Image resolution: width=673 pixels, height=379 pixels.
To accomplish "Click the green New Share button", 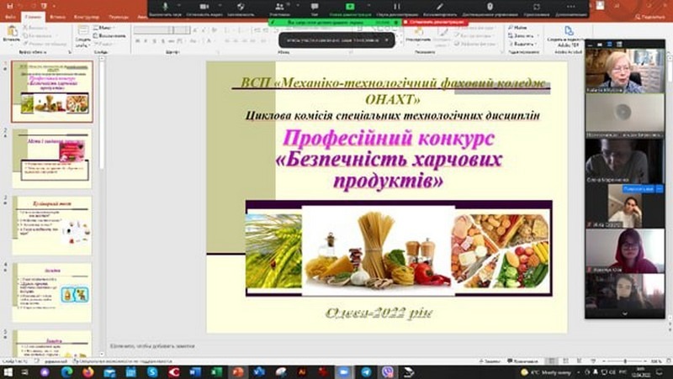I will (x=350, y=7).
